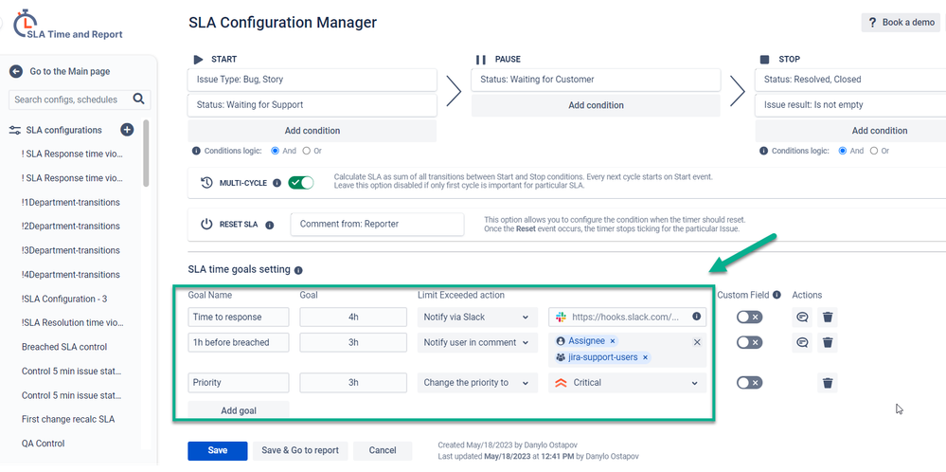This screenshot has width=946, height=472.
Task: Select And logic for Start conditions
Action: pos(276,151)
